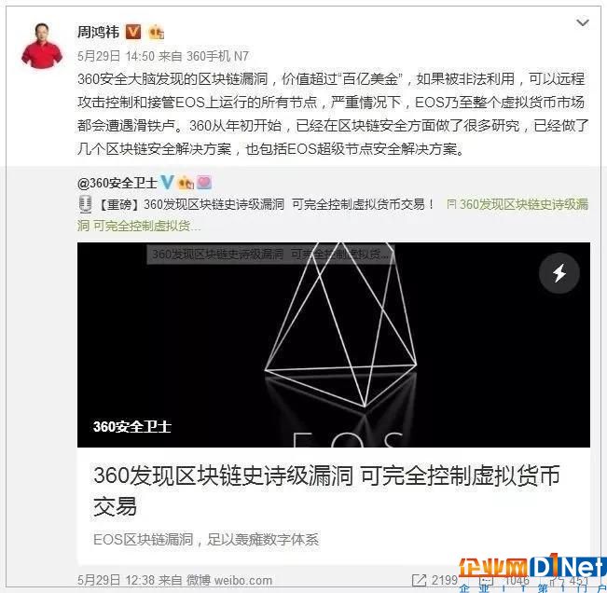Open the 5月29日 14:50 post timestamp
Viewport: 607px width, 593px height.
pos(116,57)
